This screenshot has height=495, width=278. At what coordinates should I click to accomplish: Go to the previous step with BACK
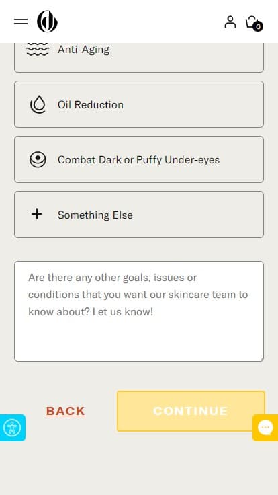point(66,411)
